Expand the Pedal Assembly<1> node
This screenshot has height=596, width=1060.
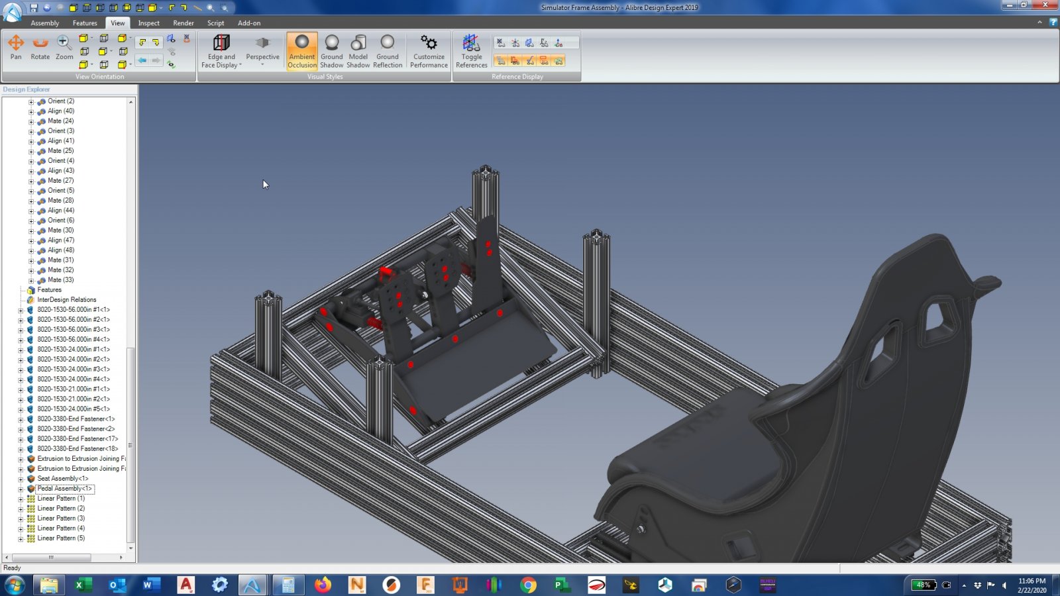coord(21,489)
